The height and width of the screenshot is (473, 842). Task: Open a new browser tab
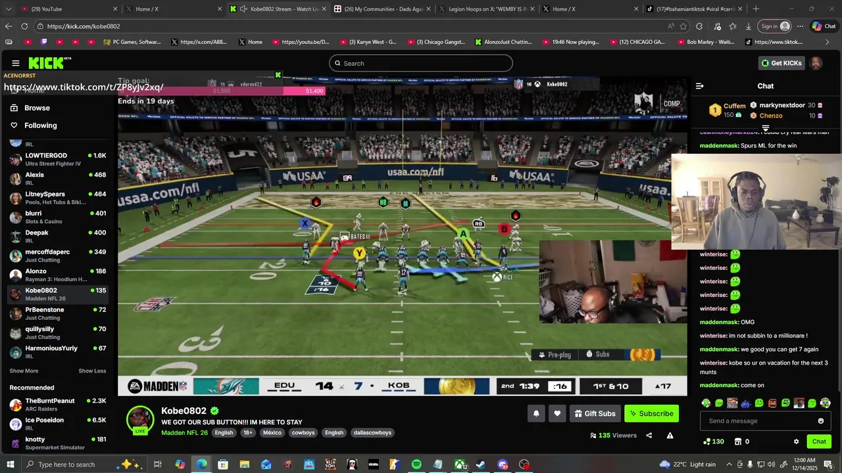pos(756,9)
